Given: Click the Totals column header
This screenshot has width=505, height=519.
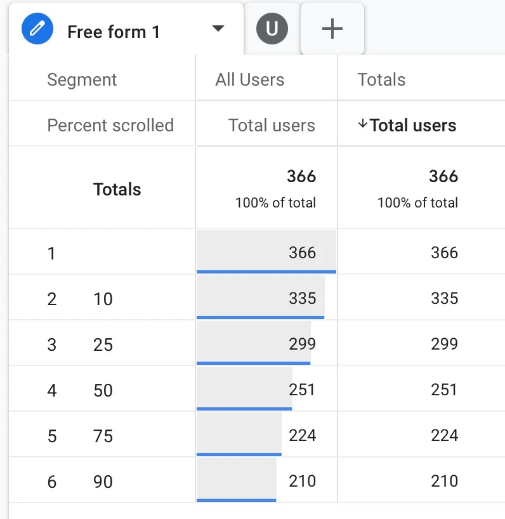Looking at the screenshot, I should [381, 79].
